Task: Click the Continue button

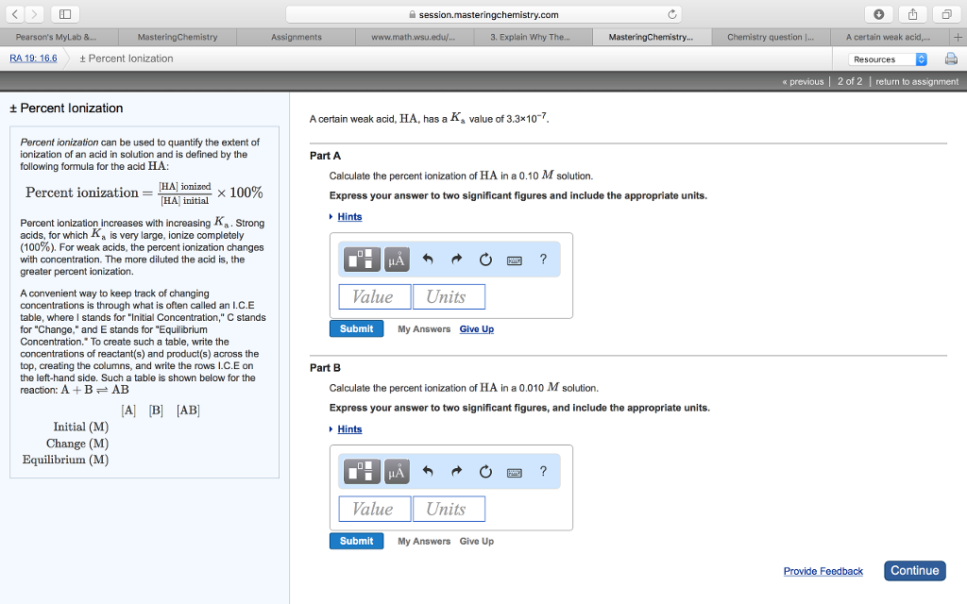Action: [914, 570]
